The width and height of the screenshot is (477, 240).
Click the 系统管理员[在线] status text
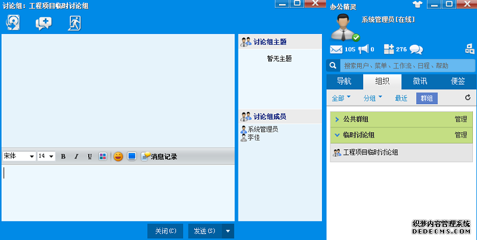point(388,20)
